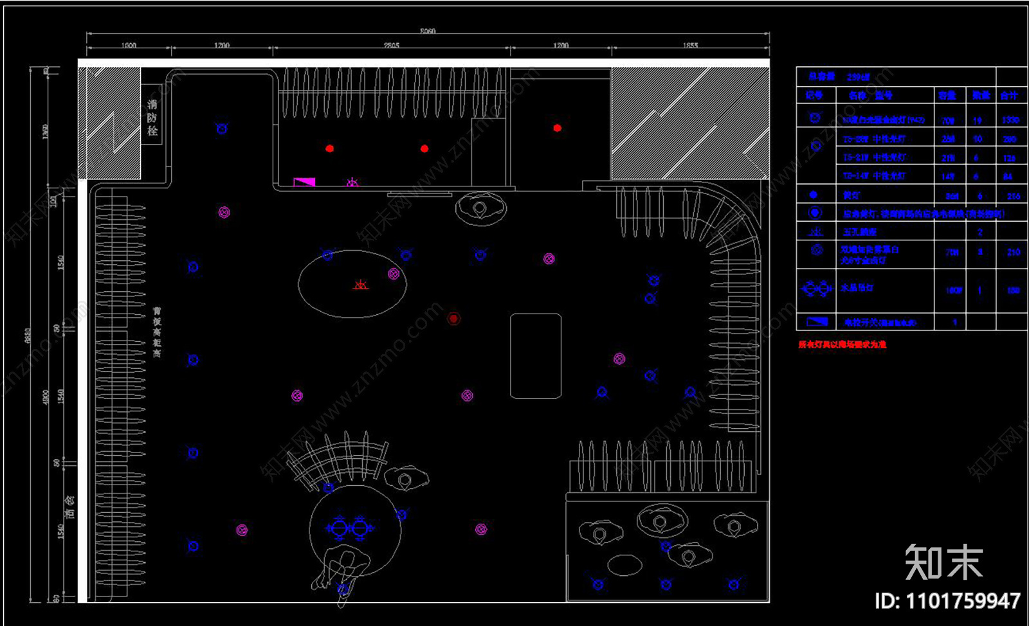Select the 2805 dimension text
The height and width of the screenshot is (626, 1029).
tap(392, 46)
